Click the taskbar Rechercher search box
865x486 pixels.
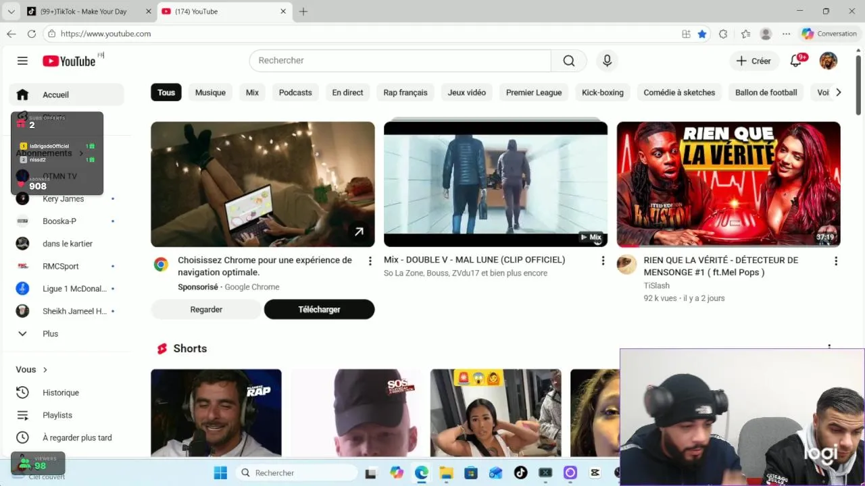click(296, 473)
